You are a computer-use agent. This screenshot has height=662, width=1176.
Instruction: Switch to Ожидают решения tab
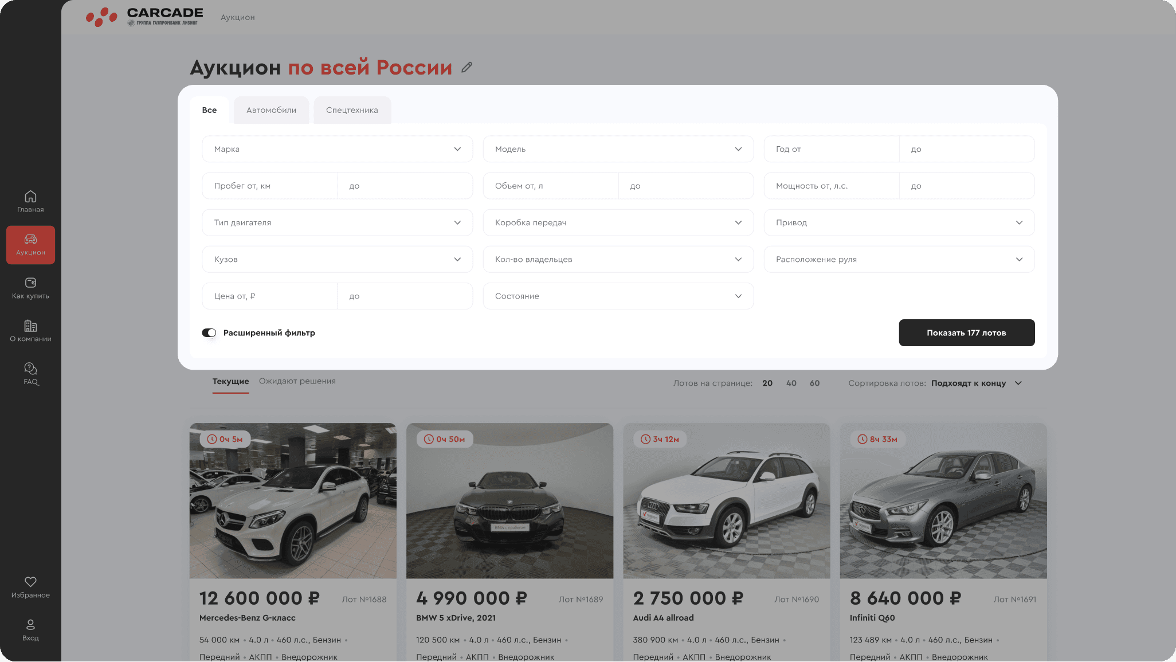tap(297, 381)
